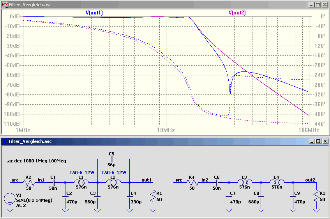Click the T50-6 12W comment above L1

click(x=82, y=173)
